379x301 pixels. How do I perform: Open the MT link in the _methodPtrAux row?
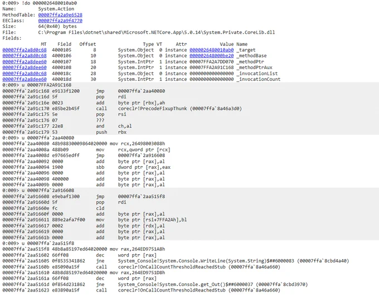[x=25, y=67]
